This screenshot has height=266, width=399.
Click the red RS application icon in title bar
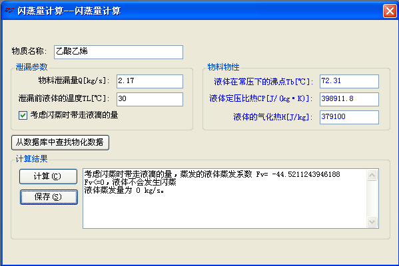(x=9, y=11)
